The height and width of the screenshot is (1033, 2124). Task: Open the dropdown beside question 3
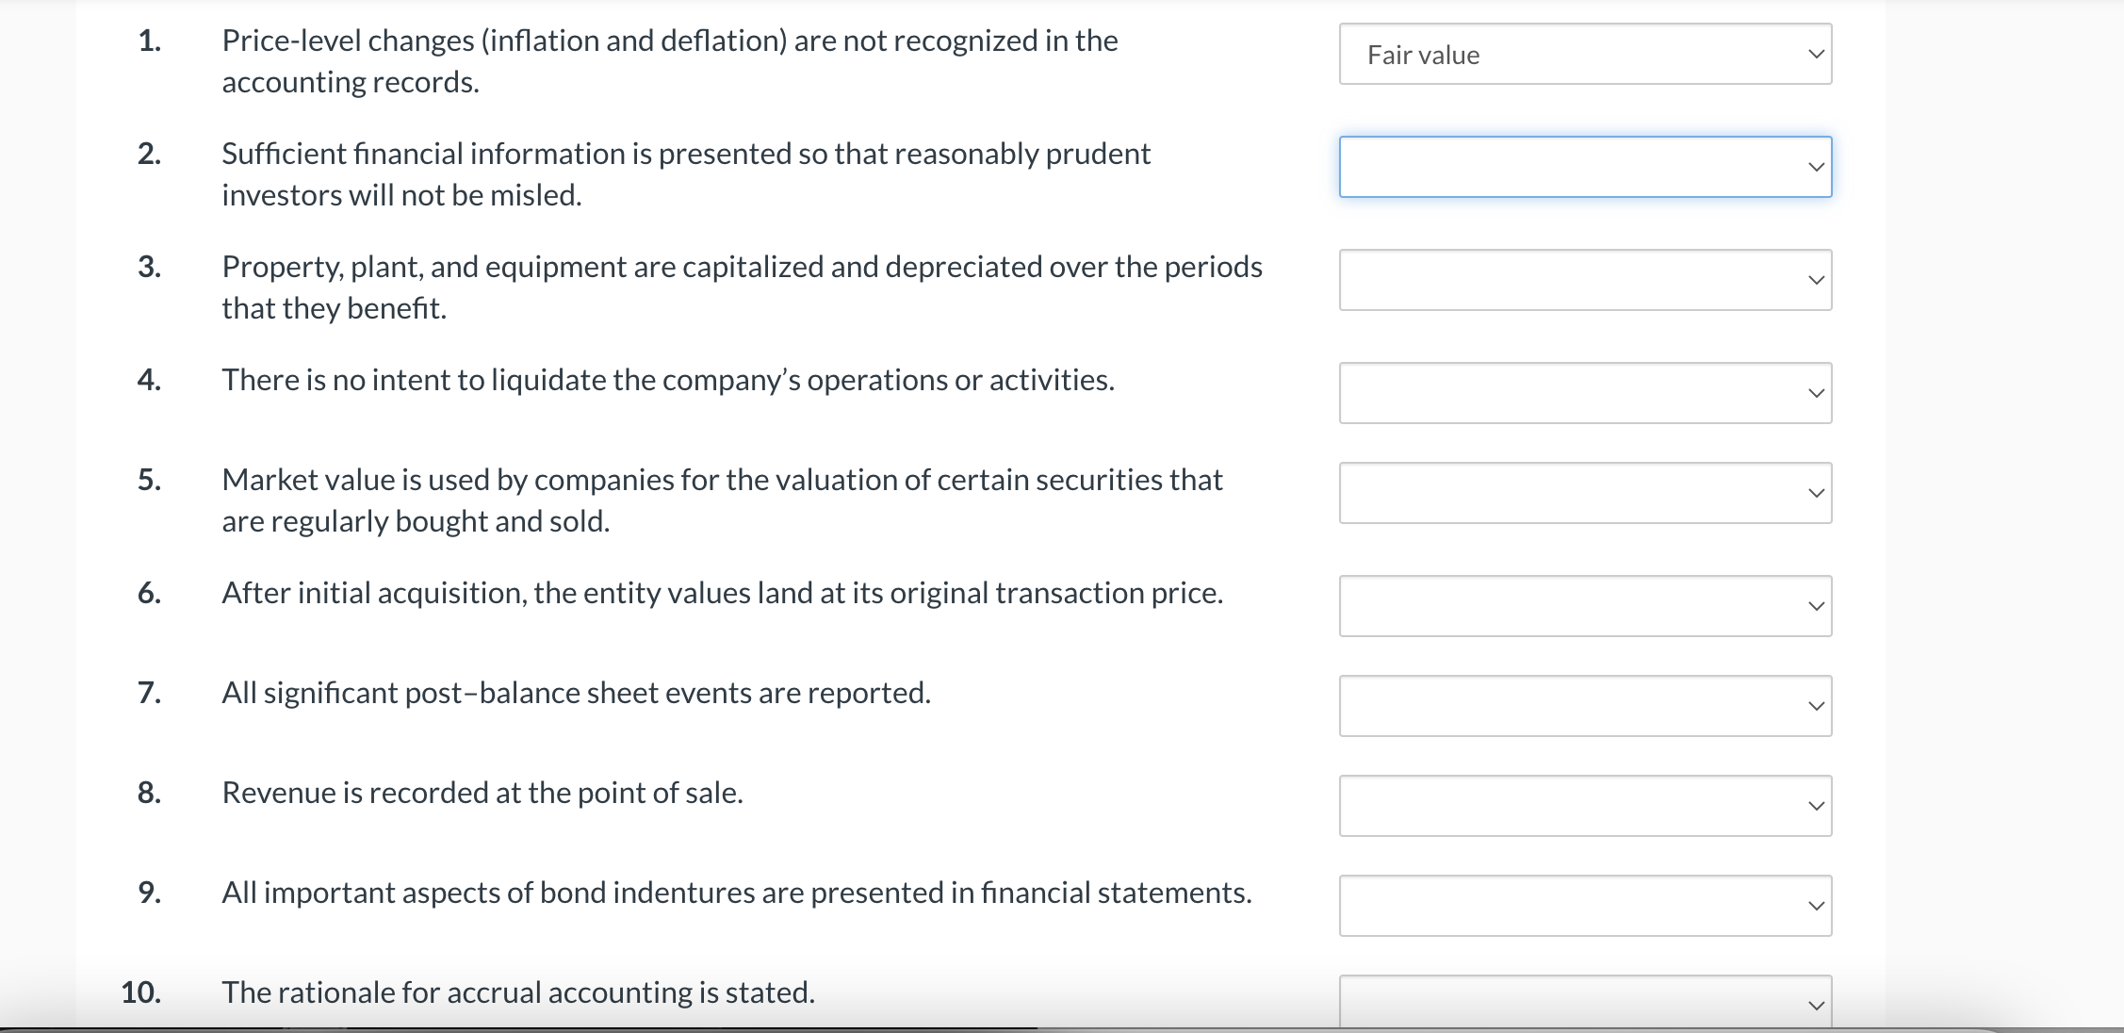1583,279
